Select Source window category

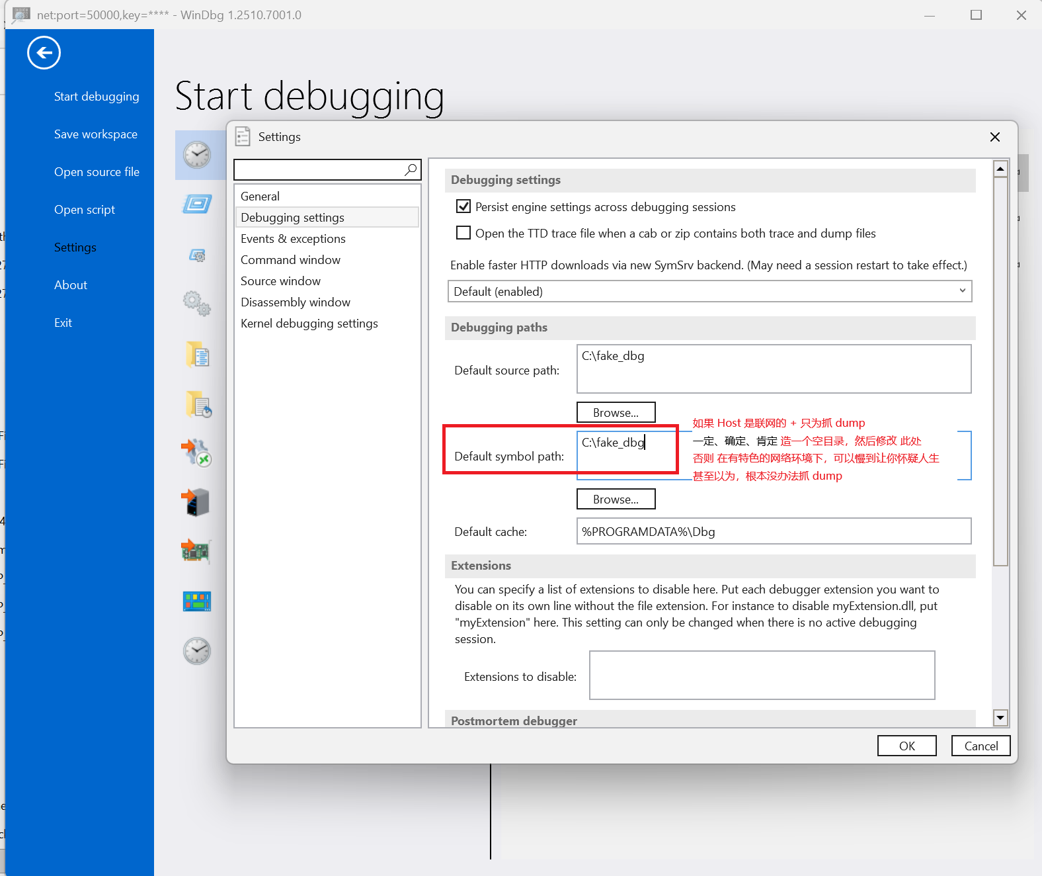coord(327,281)
